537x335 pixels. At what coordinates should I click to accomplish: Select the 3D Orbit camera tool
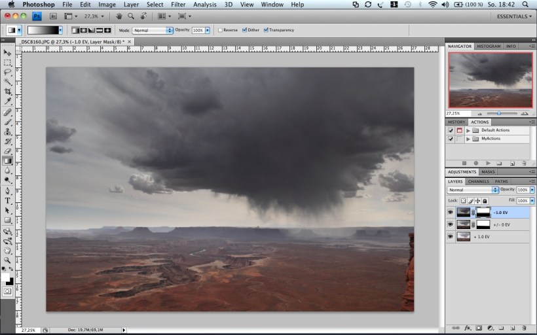[7, 241]
